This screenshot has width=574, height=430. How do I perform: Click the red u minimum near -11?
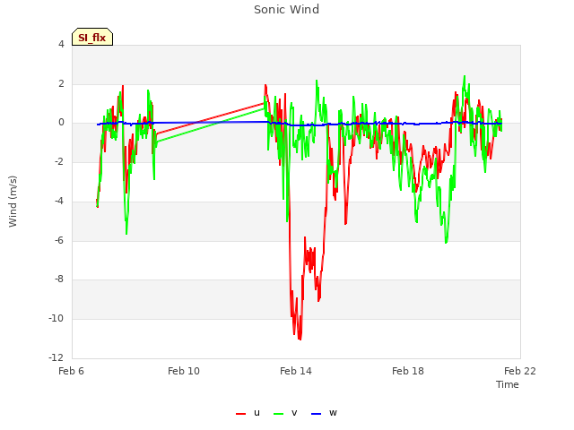300,339
